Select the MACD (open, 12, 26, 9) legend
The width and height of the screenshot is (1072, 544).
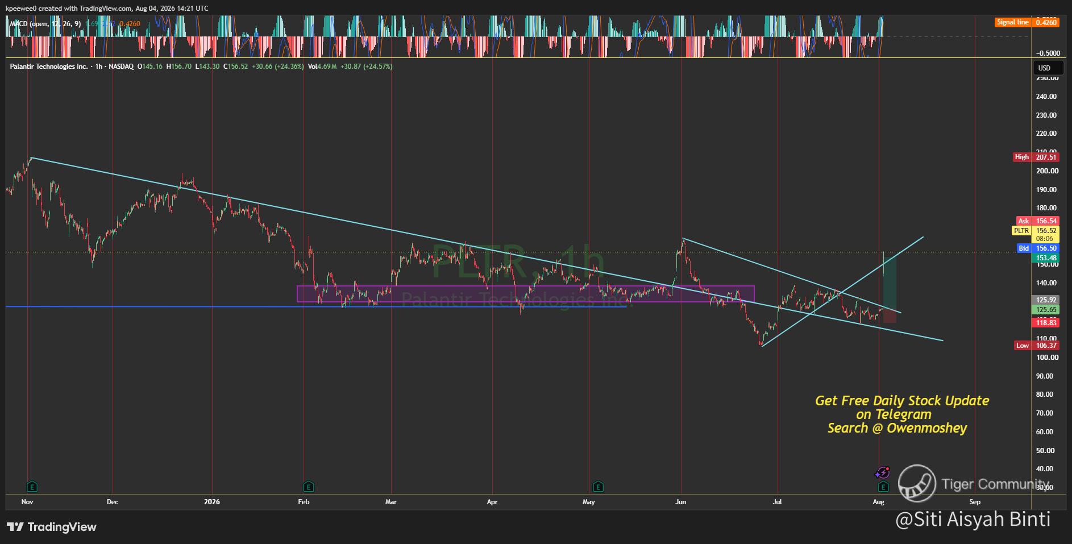(45, 24)
